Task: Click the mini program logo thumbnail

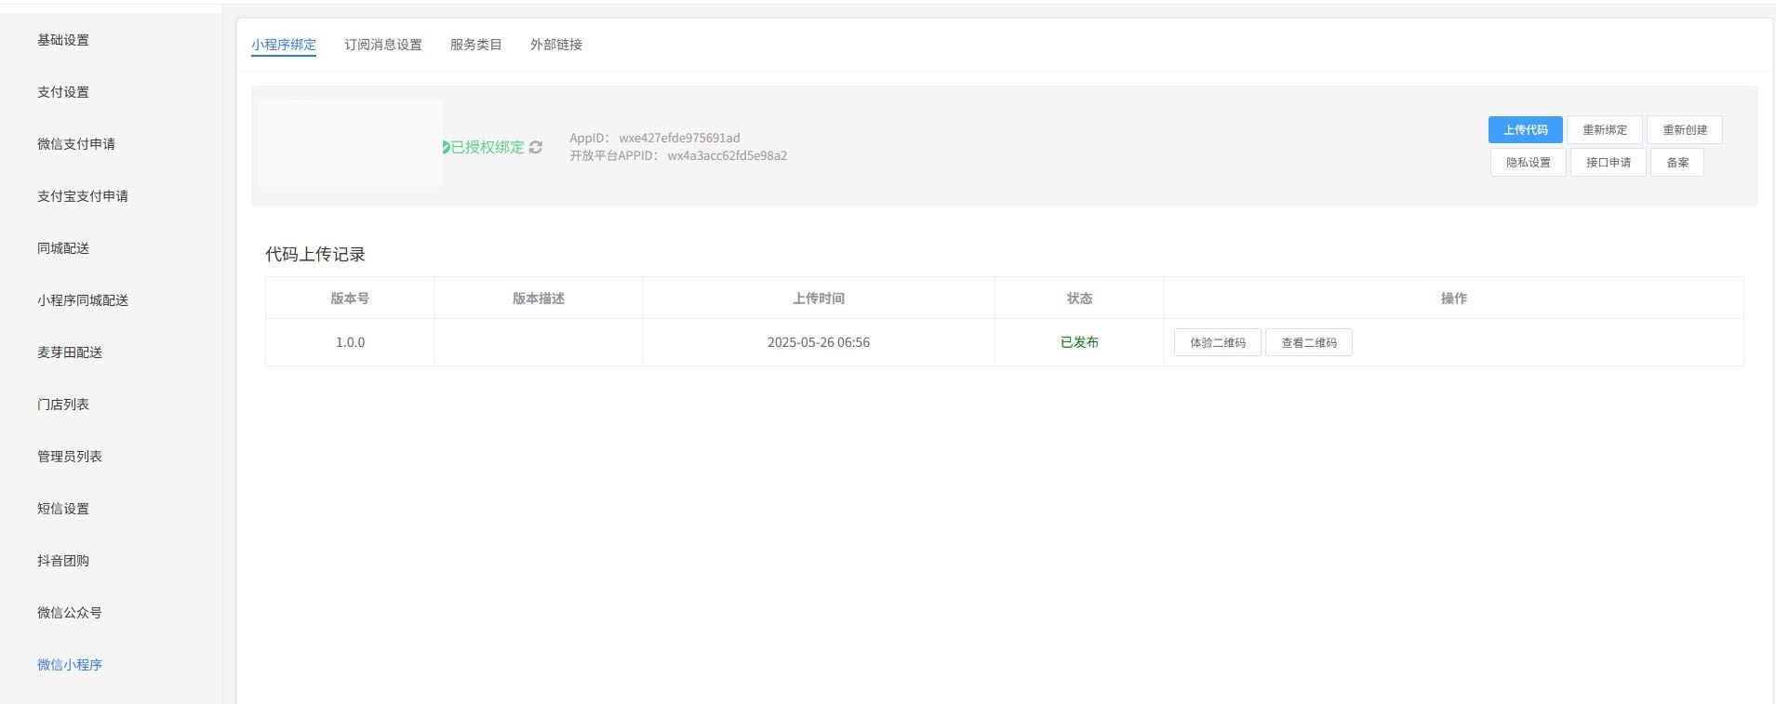Action: 351,143
